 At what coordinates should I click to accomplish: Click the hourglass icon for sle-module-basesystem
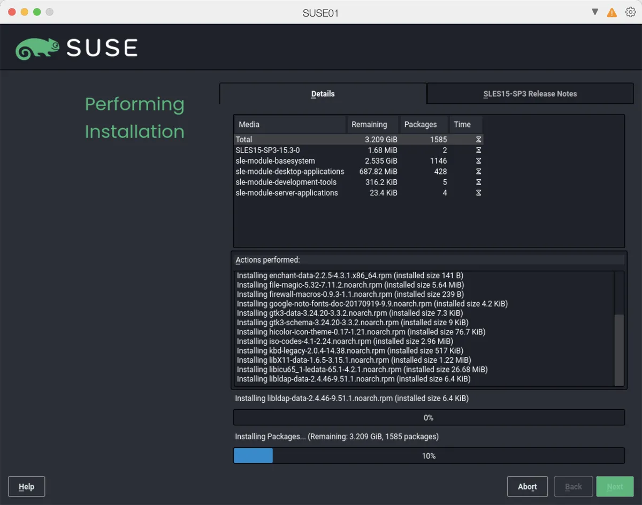(x=479, y=160)
